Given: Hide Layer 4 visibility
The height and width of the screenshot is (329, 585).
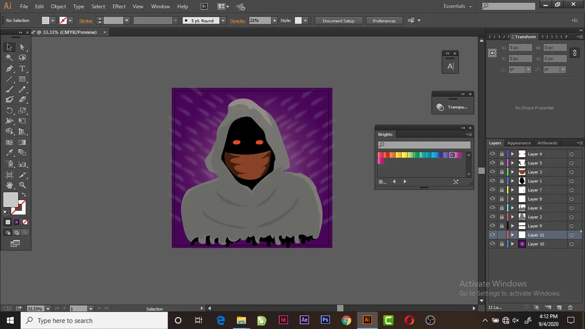Looking at the screenshot, I should 492,154.
